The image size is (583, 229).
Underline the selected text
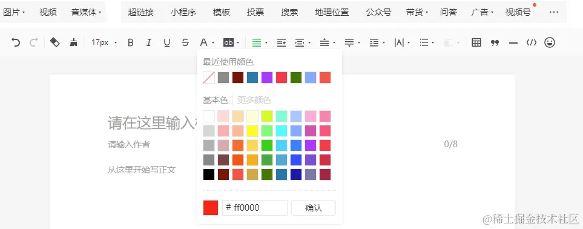pyautogui.click(x=167, y=42)
